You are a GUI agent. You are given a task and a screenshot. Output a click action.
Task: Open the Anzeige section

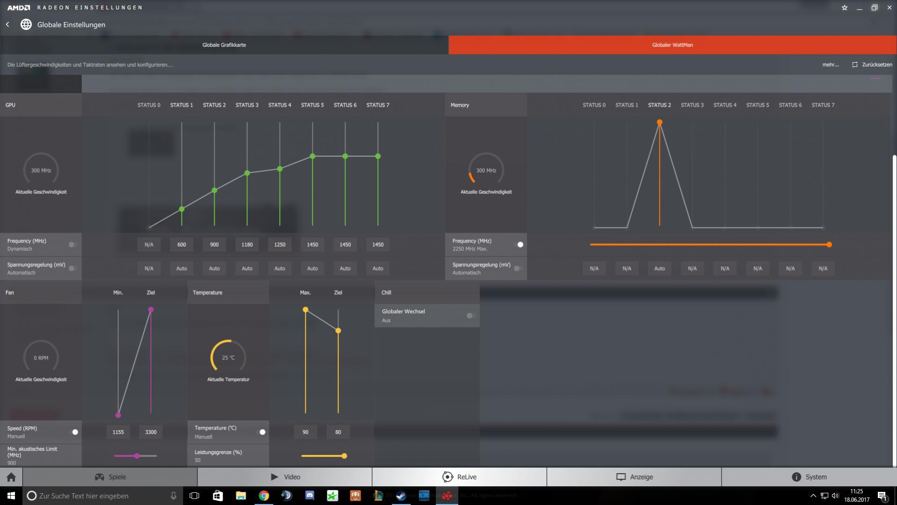click(x=634, y=477)
